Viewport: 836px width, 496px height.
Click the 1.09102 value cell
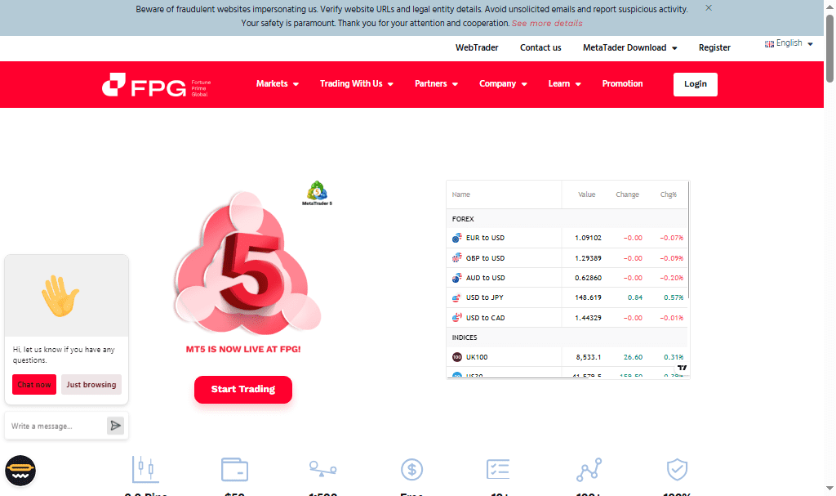pyautogui.click(x=588, y=238)
